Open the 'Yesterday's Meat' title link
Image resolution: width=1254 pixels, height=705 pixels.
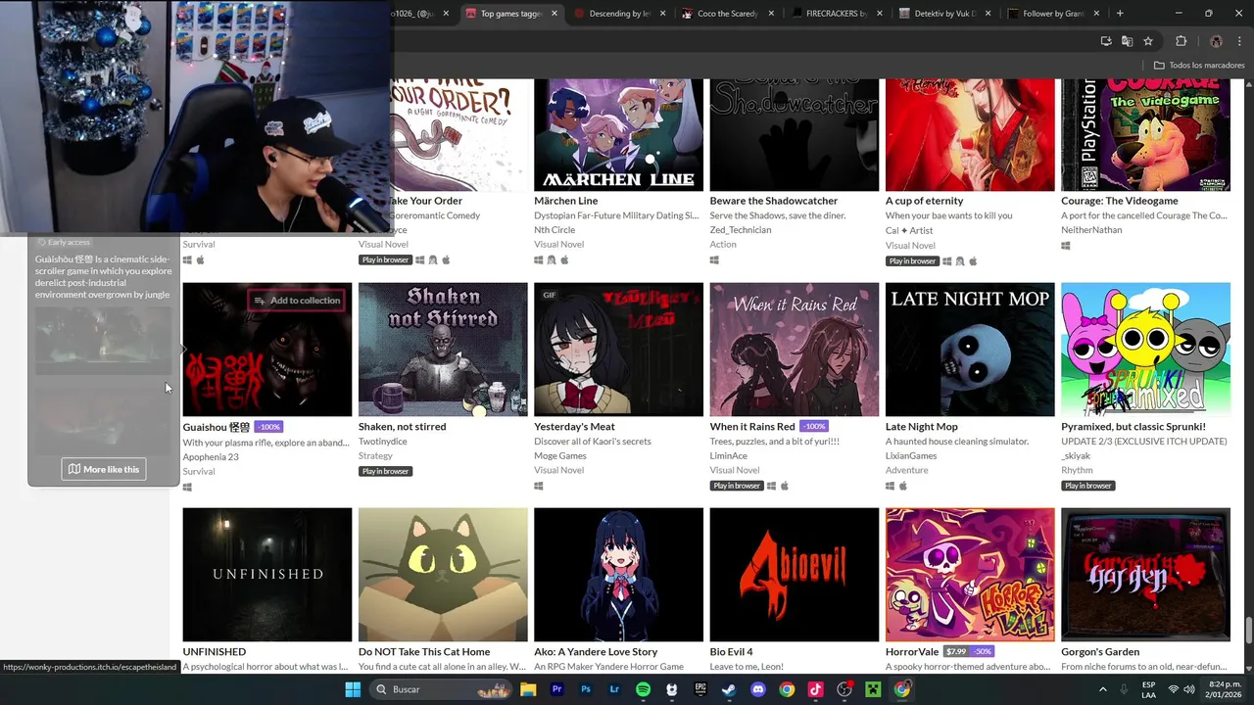(x=574, y=427)
